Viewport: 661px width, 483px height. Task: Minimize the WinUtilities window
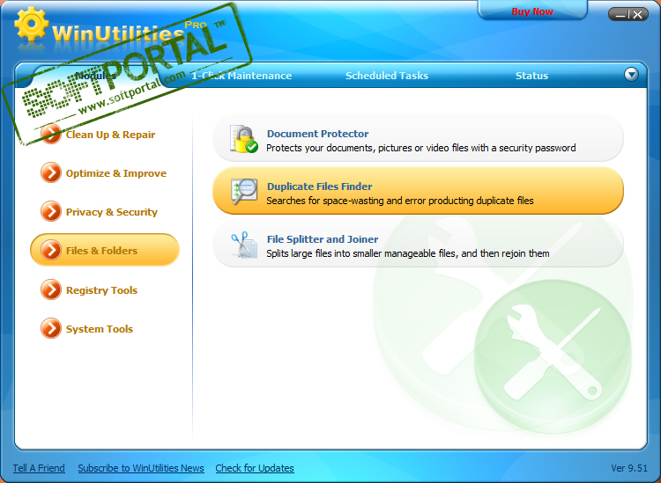620,15
